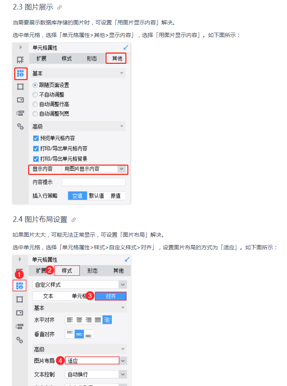Viewport: 287px width, 386px height.
Task: Choose right horizontal alignment icon
Action: [88, 320]
